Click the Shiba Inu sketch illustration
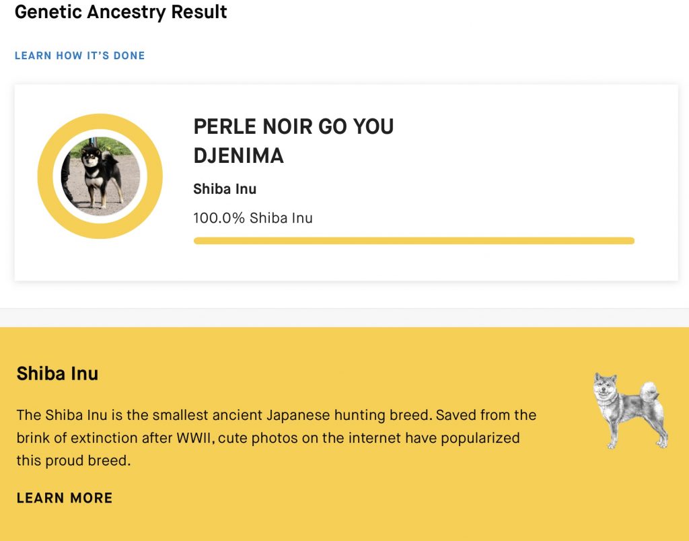This screenshot has height=541, width=689. click(x=630, y=410)
